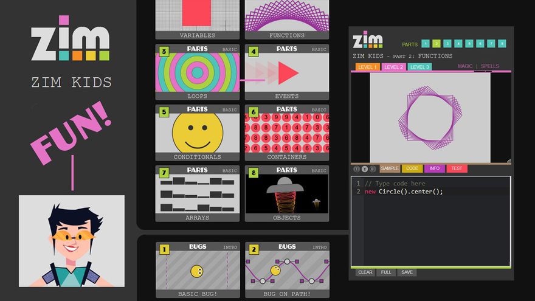
Task: Click number badge 6 on the Containers card
Action: point(254,112)
